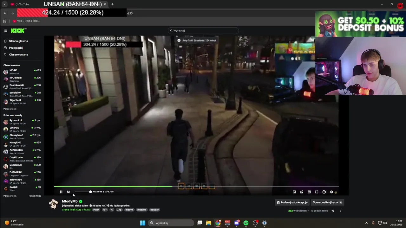The width and height of the screenshot is (406, 228).
Task: Show hidden system tray icons
Action: coord(366,223)
